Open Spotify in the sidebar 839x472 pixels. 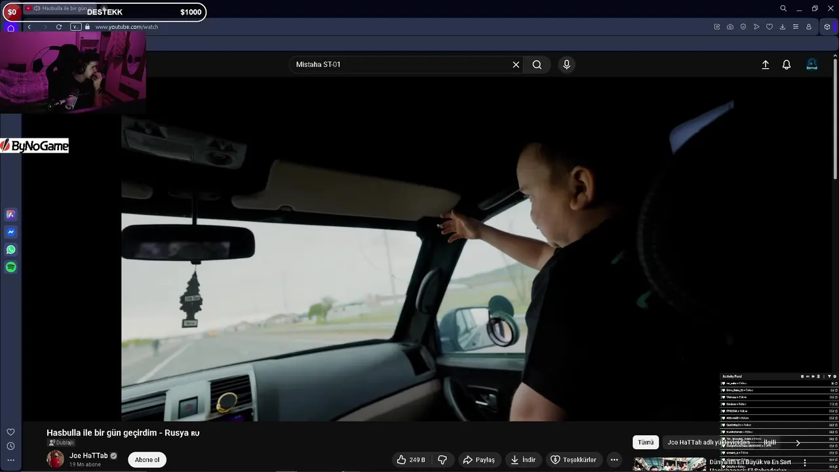[10, 267]
